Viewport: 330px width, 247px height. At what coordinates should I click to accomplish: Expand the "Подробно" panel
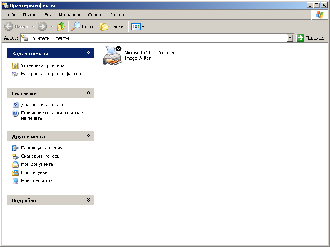[x=88, y=200]
